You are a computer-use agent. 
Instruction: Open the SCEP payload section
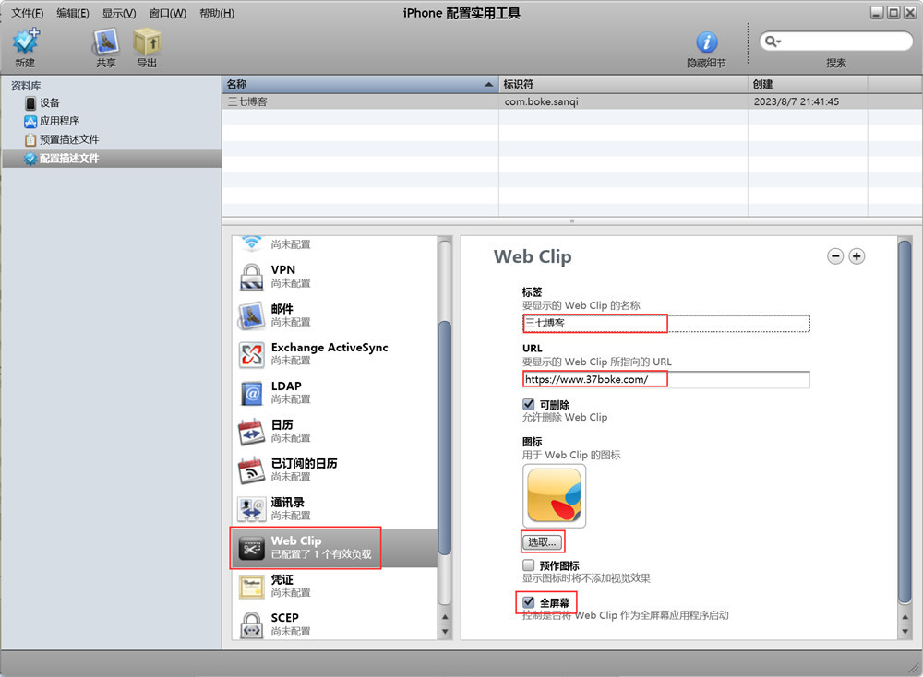point(284,624)
